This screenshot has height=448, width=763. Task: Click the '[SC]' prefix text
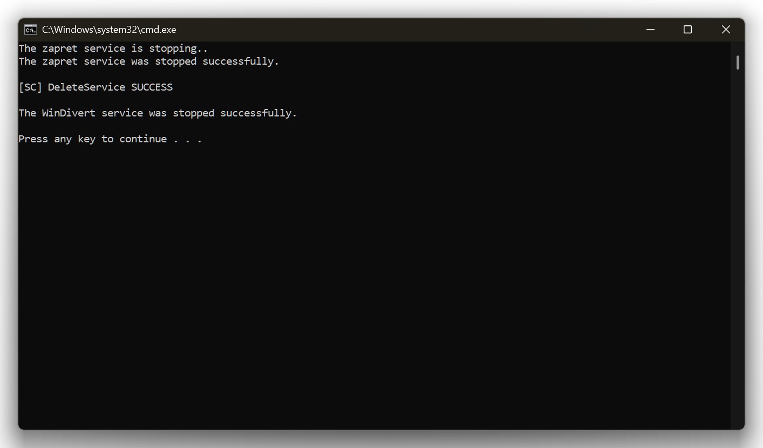[x=30, y=87]
